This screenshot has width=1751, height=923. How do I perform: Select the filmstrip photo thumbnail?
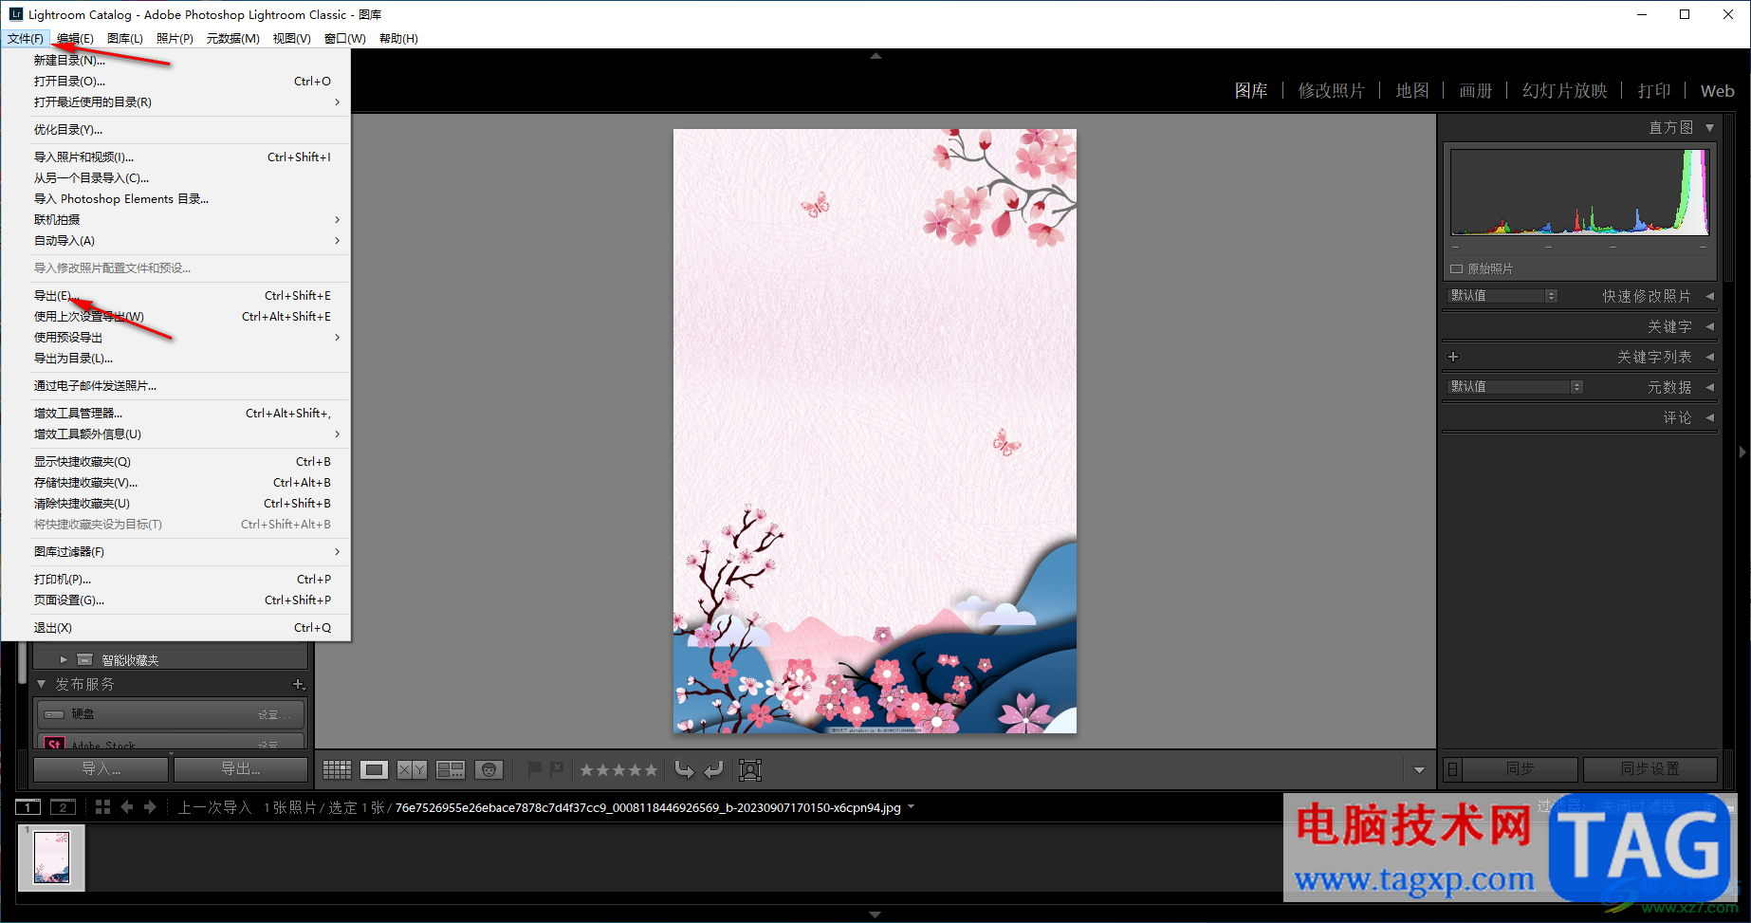tap(52, 858)
